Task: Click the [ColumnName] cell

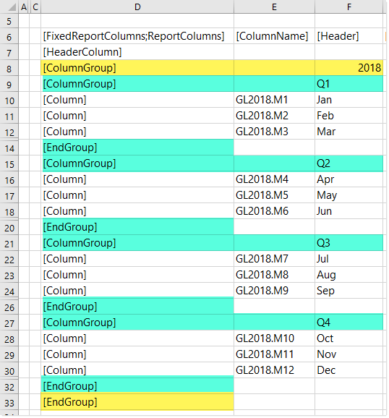Action: 274,36
